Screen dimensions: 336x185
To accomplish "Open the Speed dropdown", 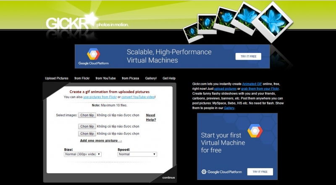I will [x=137, y=154].
